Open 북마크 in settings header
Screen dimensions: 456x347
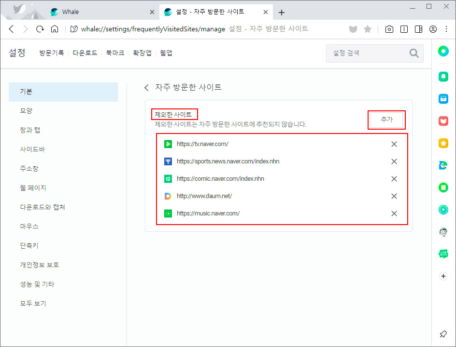(x=115, y=53)
